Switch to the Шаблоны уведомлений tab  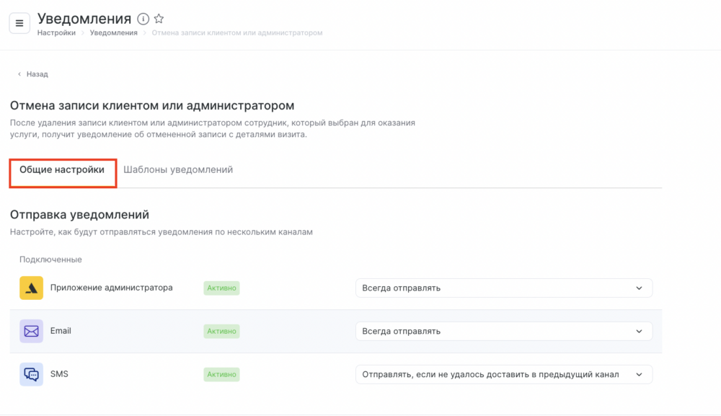(x=178, y=170)
